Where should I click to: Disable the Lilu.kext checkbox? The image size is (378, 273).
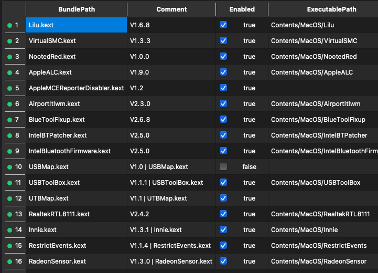click(x=223, y=25)
